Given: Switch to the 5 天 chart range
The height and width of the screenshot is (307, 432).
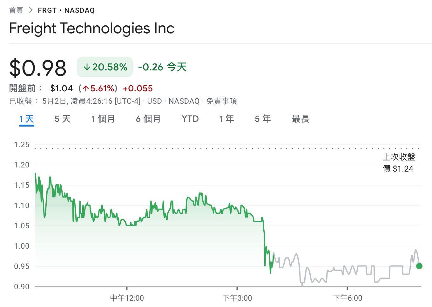Looking at the screenshot, I should click(x=63, y=119).
